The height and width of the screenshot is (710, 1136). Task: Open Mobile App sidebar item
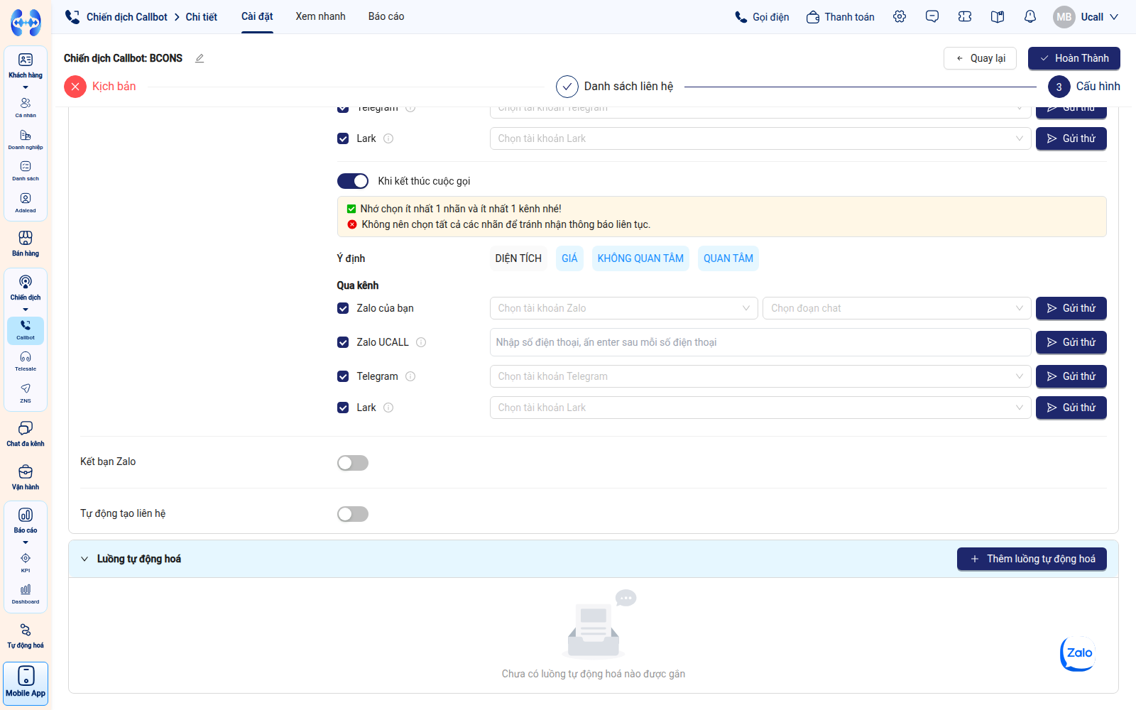pyautogui.click(x=26, y=683)
